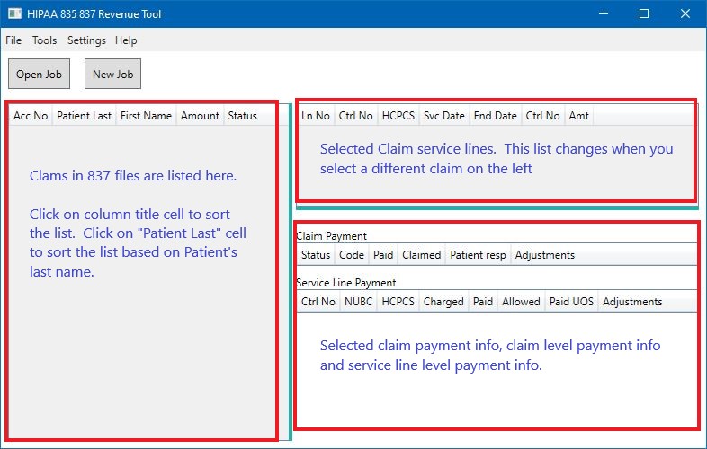Click the End Date column header

(495, 116)
